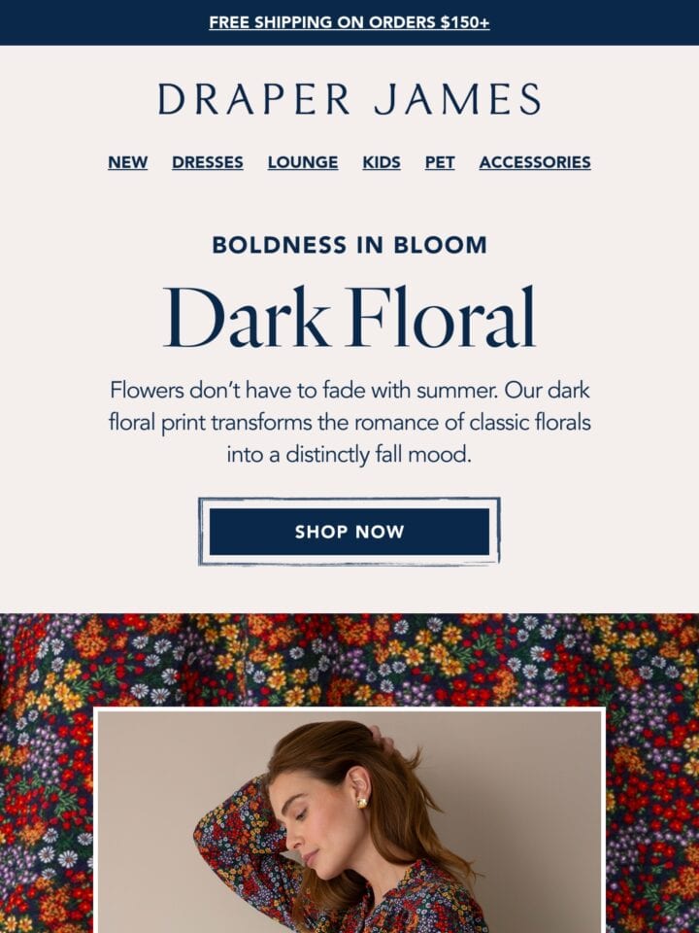This screenshot has height=933, width=699.
Task: Open the DRESSES navigation link
Action: tap(208, 162)
